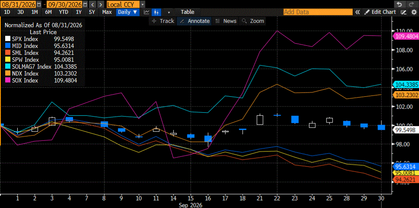Click the Normalized As Of 08/31/2026 header
The height and width of the screenshot is (208, 419).
(x=43, y=25)
